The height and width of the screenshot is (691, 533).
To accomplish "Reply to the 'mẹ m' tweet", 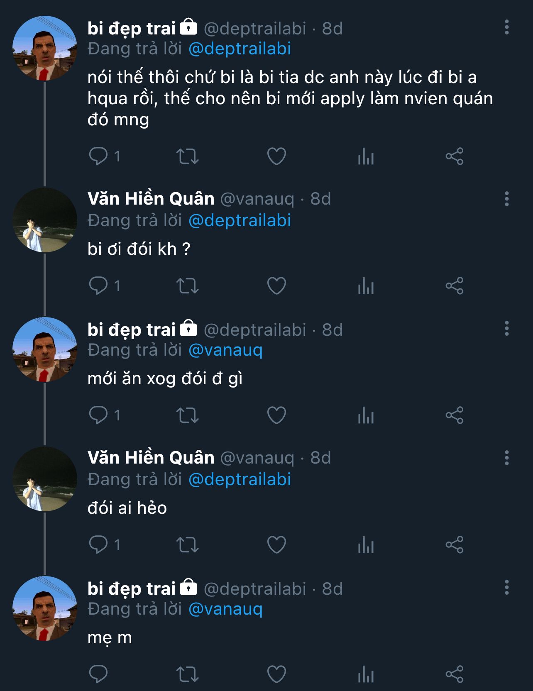I will pos(98,674).
